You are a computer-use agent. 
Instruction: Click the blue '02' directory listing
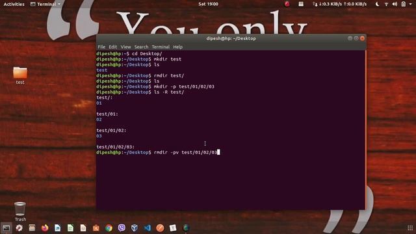[99, 120]
